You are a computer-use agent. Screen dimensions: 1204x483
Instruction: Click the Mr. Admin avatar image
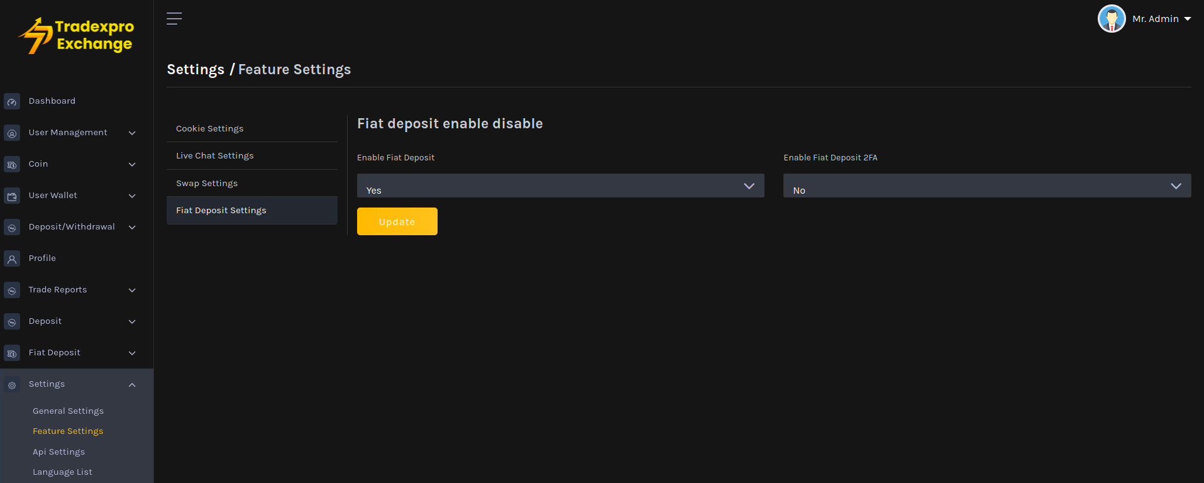pos(1111,19)
